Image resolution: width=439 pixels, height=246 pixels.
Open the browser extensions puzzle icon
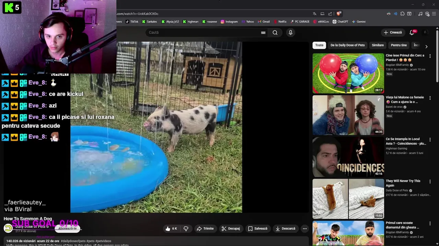click(x=402, y=14)
